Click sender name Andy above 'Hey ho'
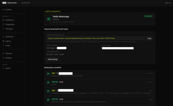Viewport: 173px width, 106px height. (61, 82)
